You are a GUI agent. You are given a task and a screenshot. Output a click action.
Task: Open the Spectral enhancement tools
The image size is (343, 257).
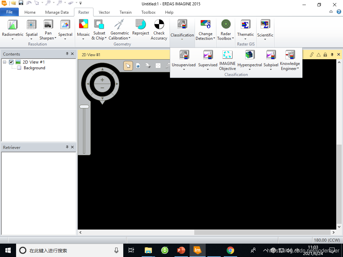point(65,30)
